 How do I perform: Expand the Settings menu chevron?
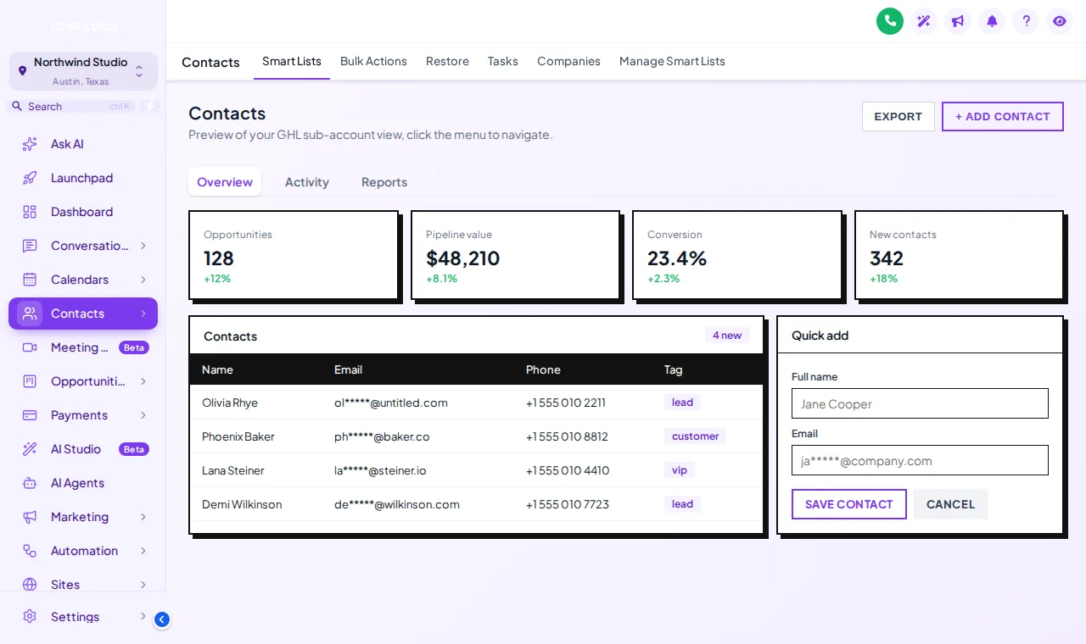pyautogui.click(x=143, y=616)
